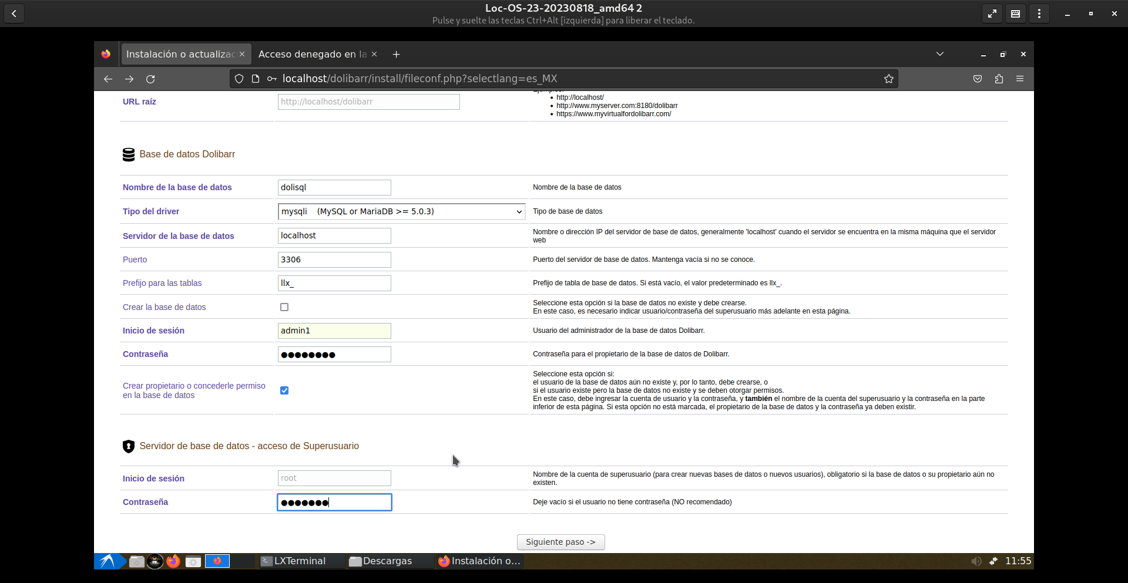
Task: Reload the page with the refresh icon
Action: point(150,79)
